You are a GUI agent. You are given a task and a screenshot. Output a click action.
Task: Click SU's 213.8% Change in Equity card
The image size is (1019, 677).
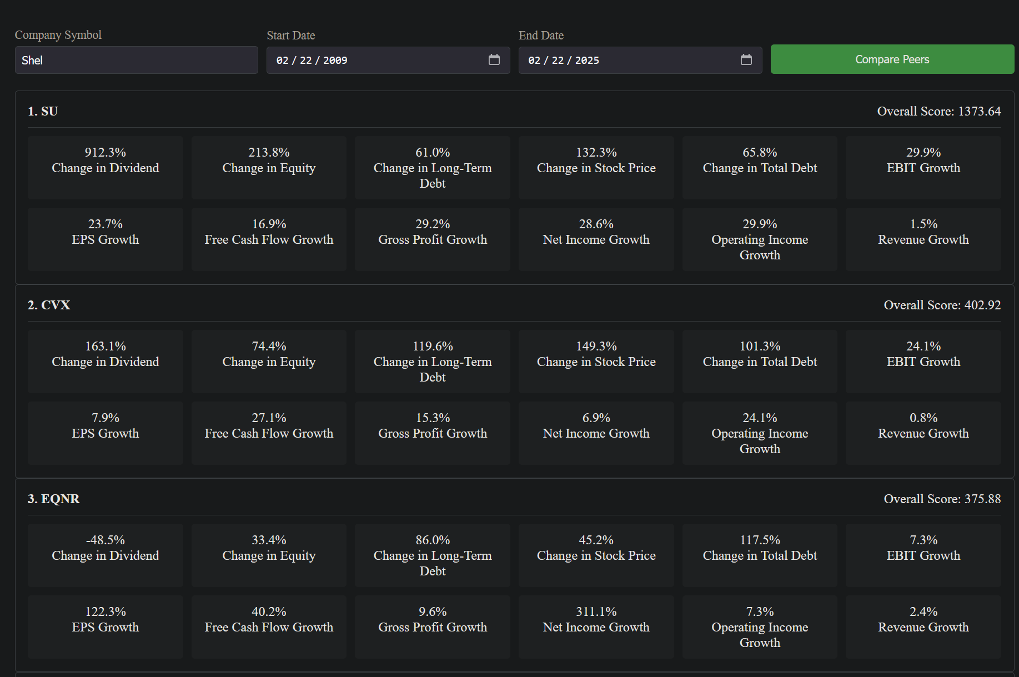pos(269,168)
